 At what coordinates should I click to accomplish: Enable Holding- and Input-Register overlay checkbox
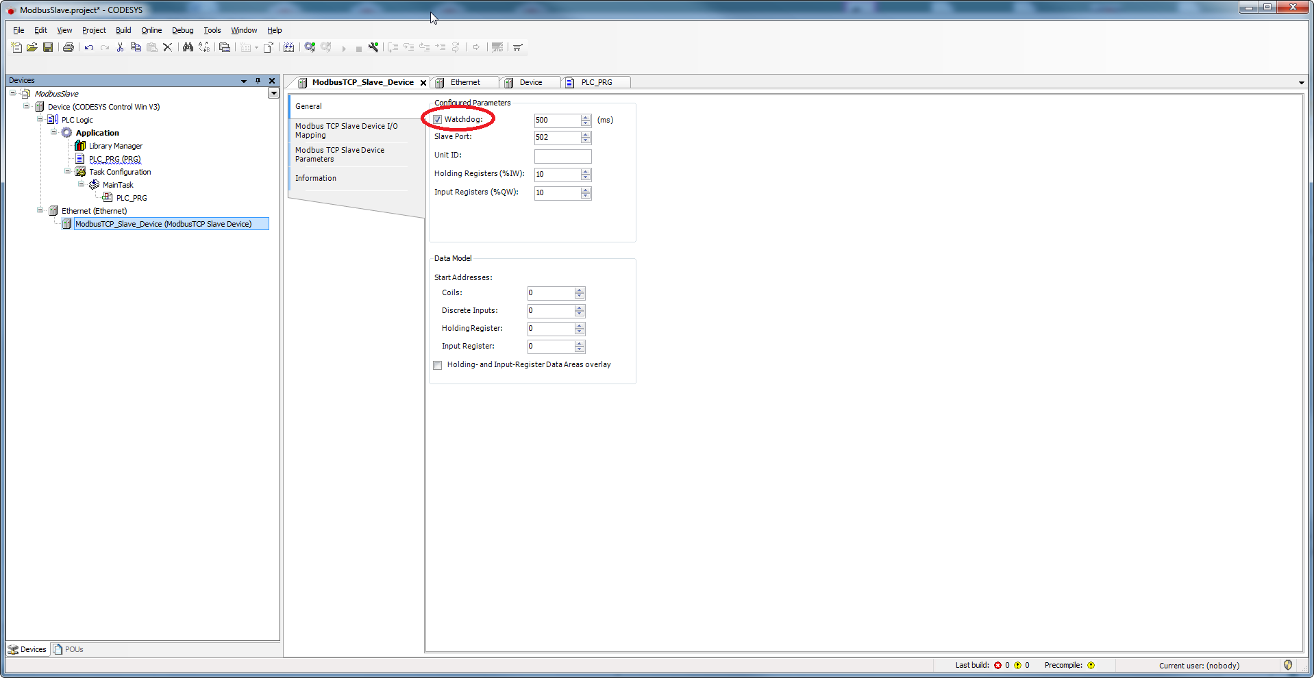point(438,366)
